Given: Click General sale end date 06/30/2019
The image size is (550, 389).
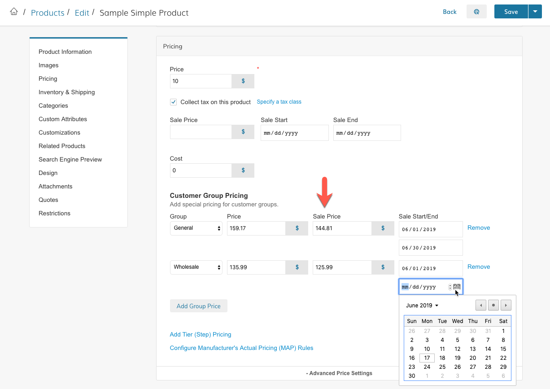Looking at the screenshot, I should tap(431, 248).
